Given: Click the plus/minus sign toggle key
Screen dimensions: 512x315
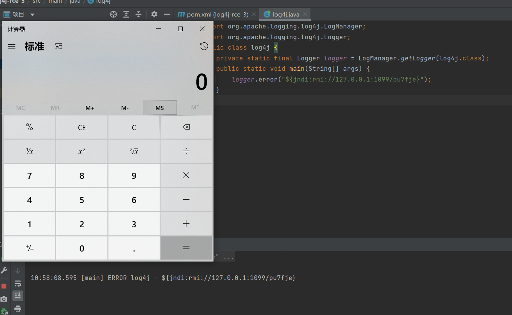Looking at the screenshot, I should click(x=30, y=248).
